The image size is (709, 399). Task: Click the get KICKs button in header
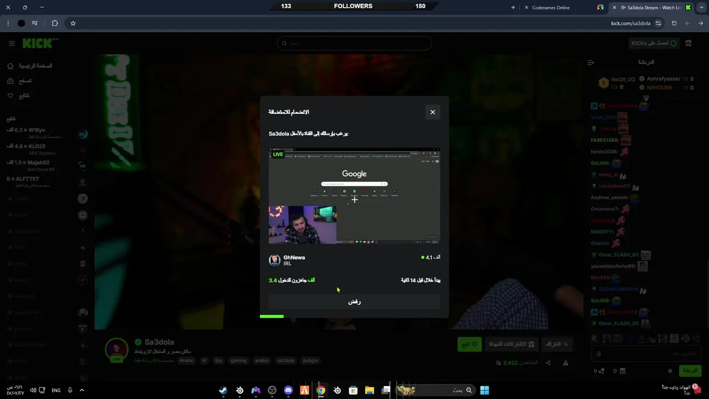click(x=654, y=43)
